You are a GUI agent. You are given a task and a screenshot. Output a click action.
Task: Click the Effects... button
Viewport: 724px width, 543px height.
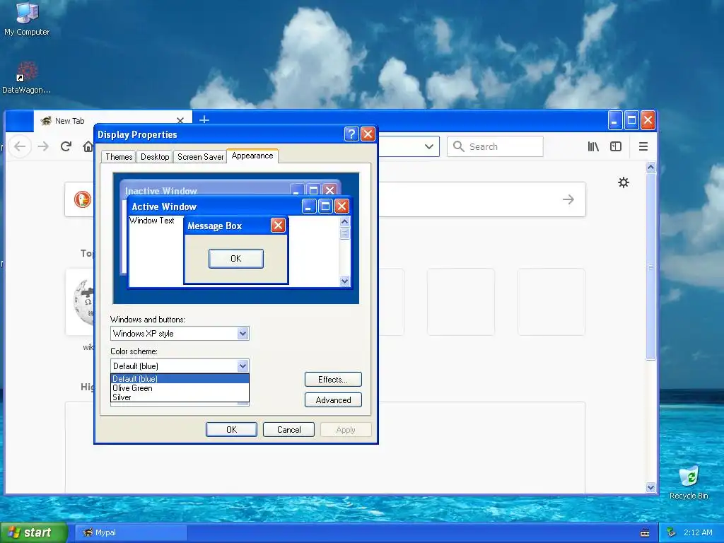333,380
